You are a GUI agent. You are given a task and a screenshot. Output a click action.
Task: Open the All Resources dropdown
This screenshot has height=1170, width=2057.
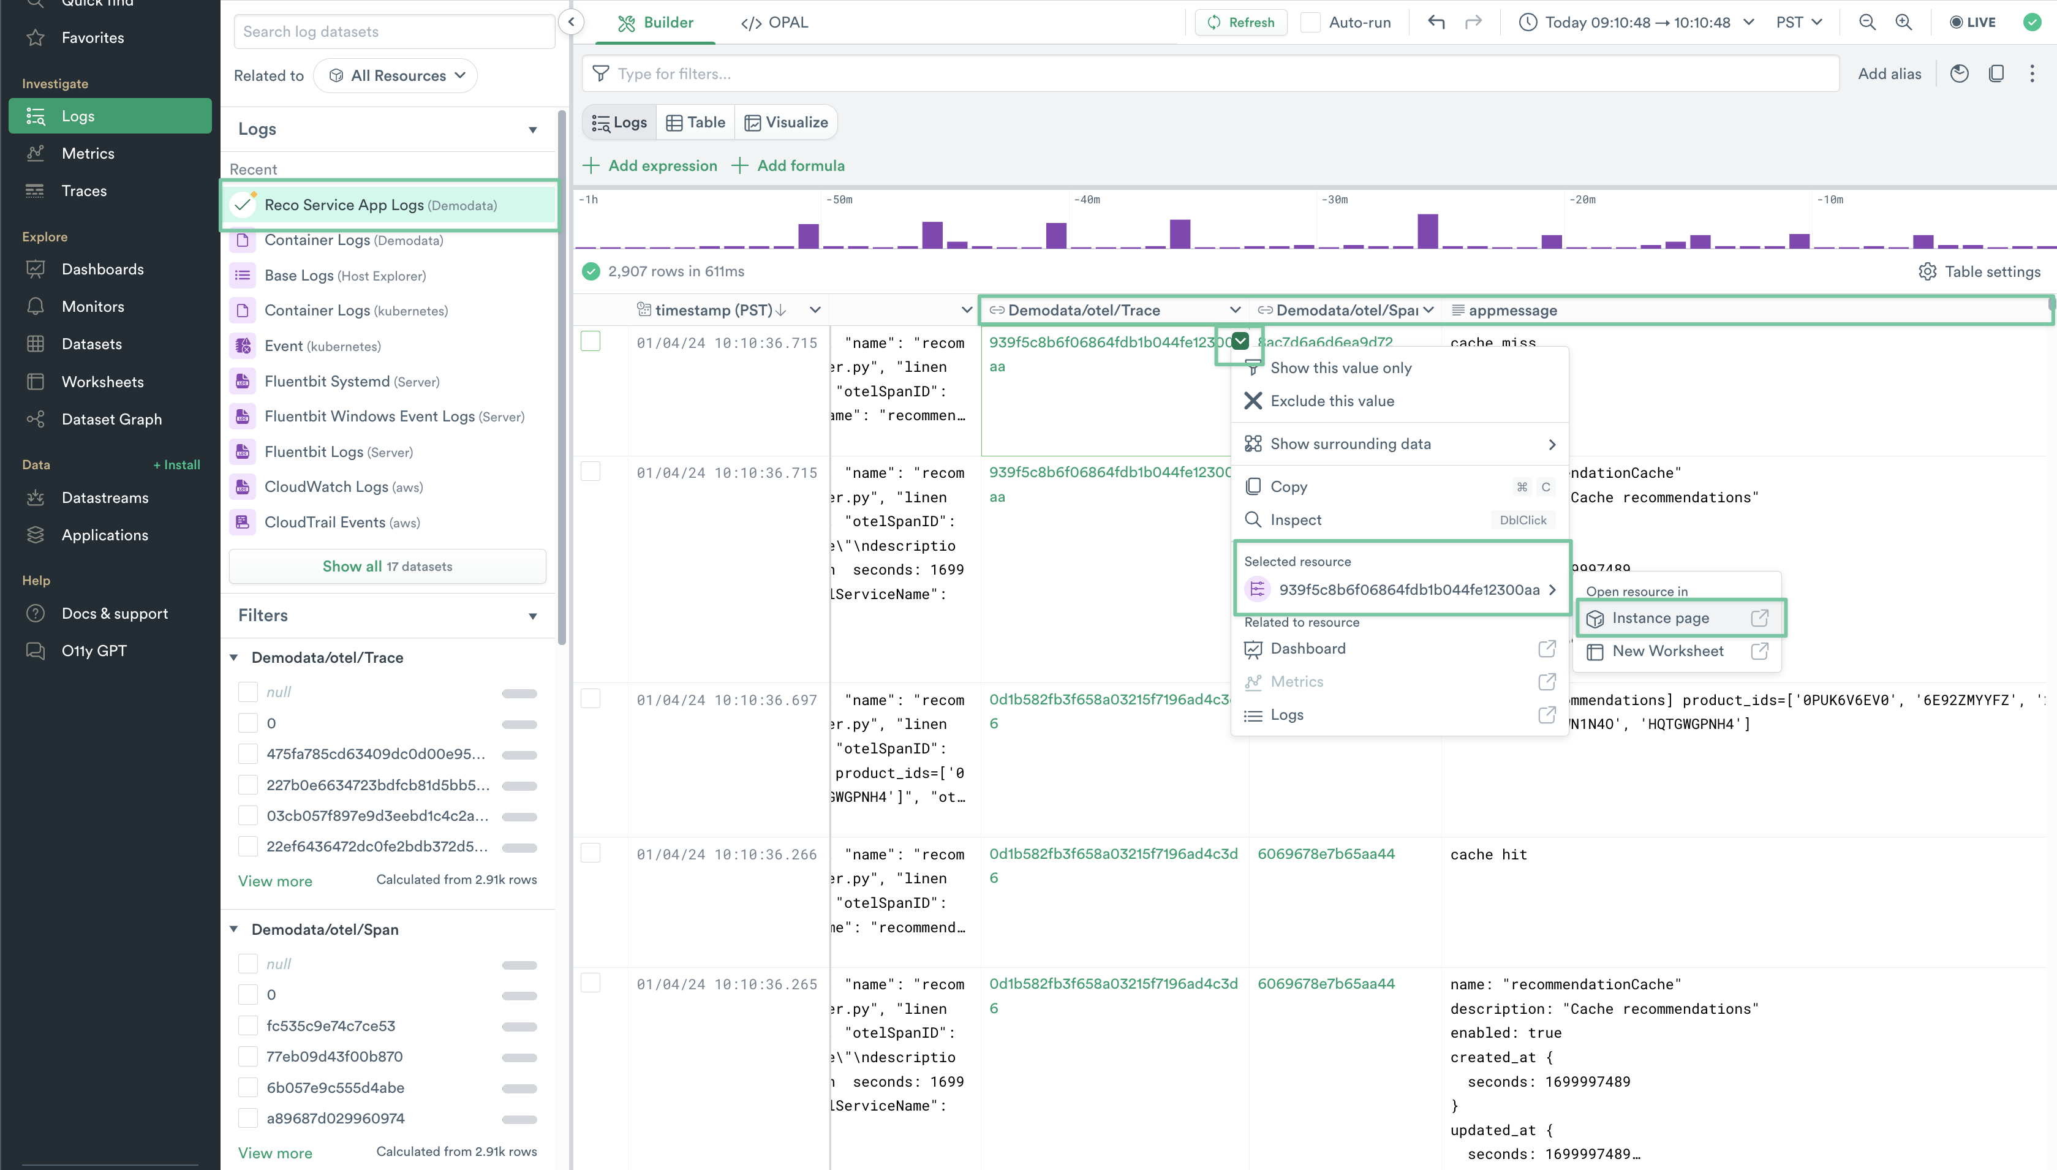[x=395, y=75]
